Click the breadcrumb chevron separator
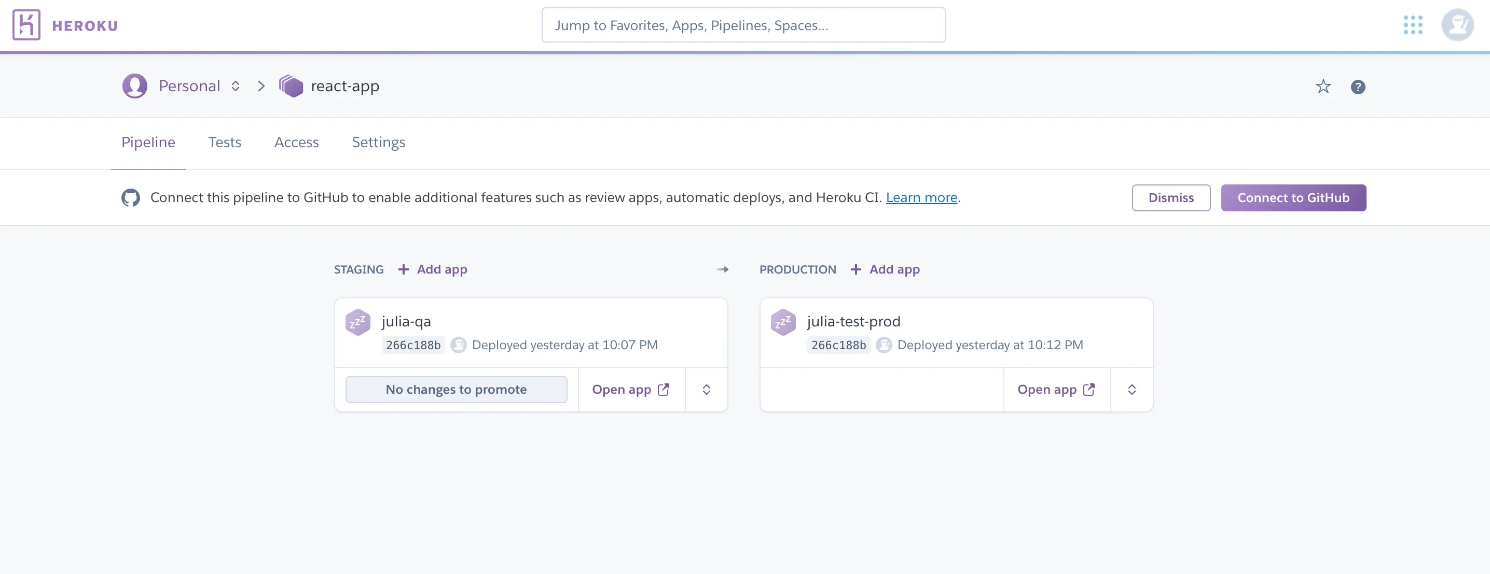The image size is (1490, 574). (x=261, y=86)
